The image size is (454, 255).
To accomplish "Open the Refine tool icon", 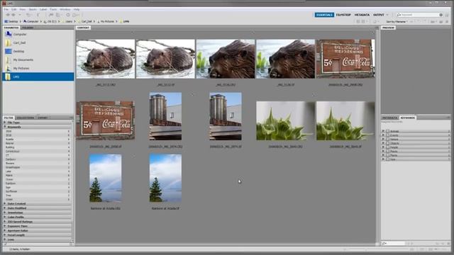I will point(59,15).
